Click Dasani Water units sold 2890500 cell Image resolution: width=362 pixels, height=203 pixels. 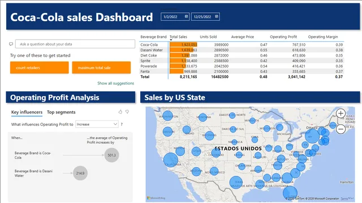pos(221,50)
